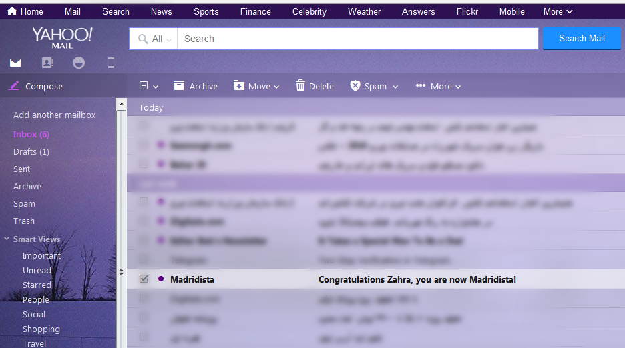
Task: Click the Spam shield icon
Action: click(355, 85)
